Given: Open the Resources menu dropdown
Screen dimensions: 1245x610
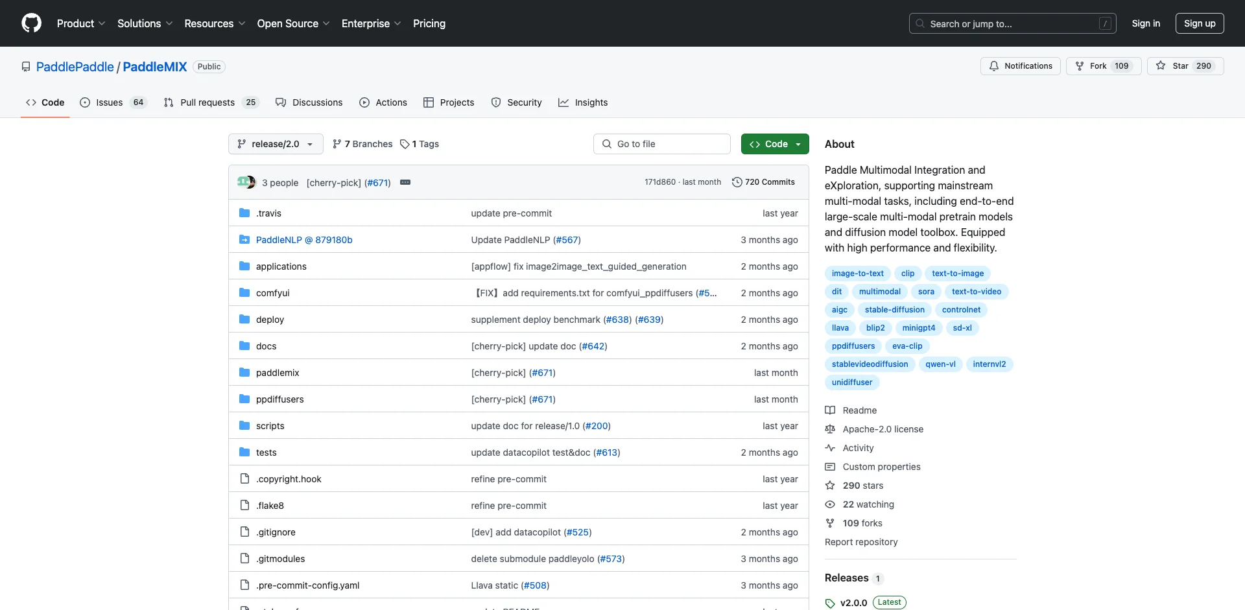Looking at the screenshot, I should click(x=215, y=23).
